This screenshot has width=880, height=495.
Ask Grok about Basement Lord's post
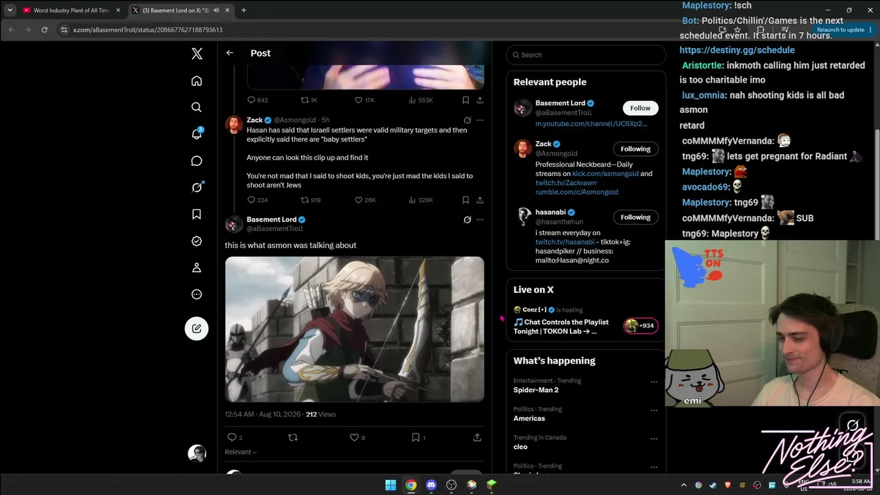pos(467,220)
